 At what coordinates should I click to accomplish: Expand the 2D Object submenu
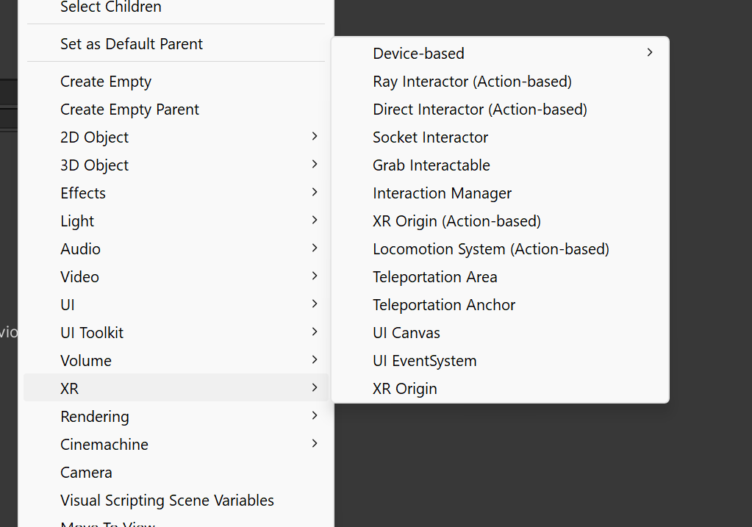pos(94,137)
